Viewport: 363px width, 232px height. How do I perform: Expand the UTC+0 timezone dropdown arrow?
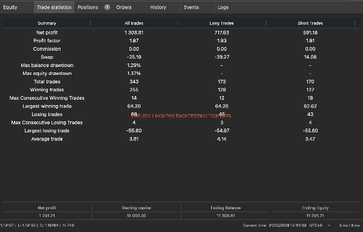tap(329, 225)
